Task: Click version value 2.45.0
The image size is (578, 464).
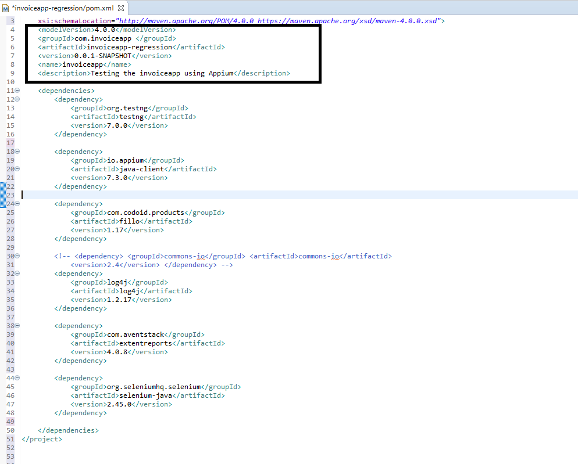Action: point(119,404)
